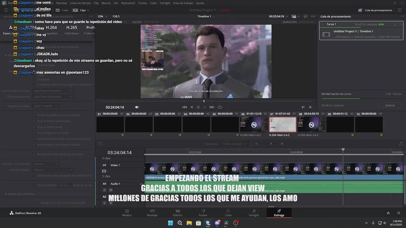Screen dimensions: 406x228
Task: Switch to the Fusion page
Action: (203, 213)
